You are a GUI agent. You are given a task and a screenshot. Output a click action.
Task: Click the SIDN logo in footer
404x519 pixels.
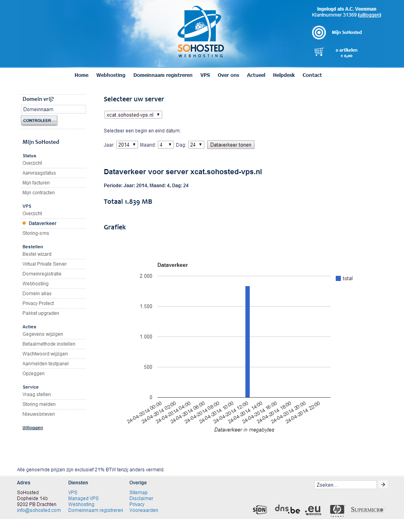(x=260, y=510)
